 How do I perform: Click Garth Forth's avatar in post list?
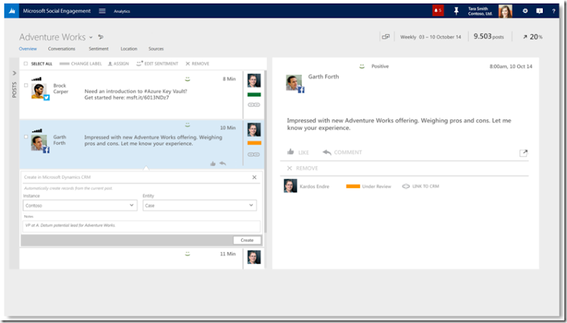click(x=40, y=143)
